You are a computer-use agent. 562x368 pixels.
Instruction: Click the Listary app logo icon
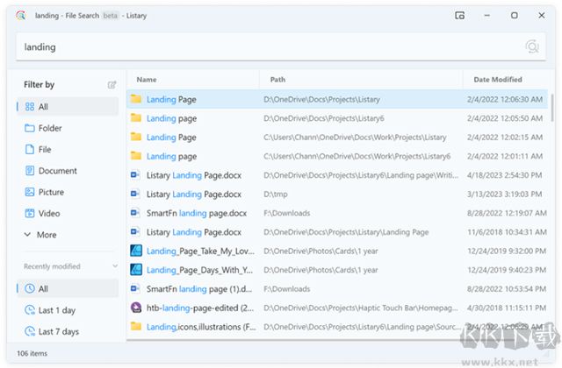point(20,15)
